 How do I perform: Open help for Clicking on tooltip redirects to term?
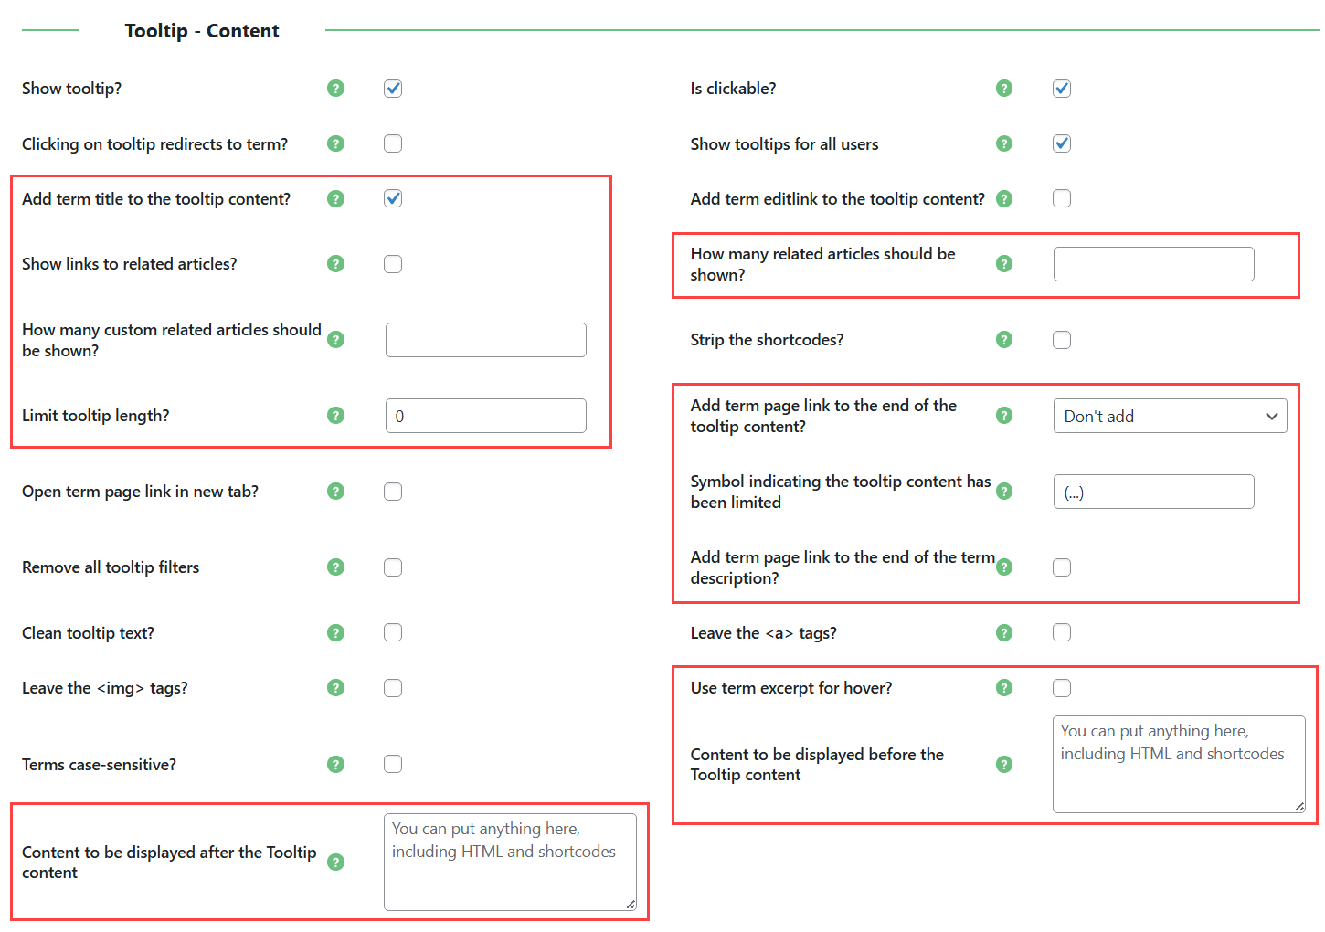tap(335, 143)
